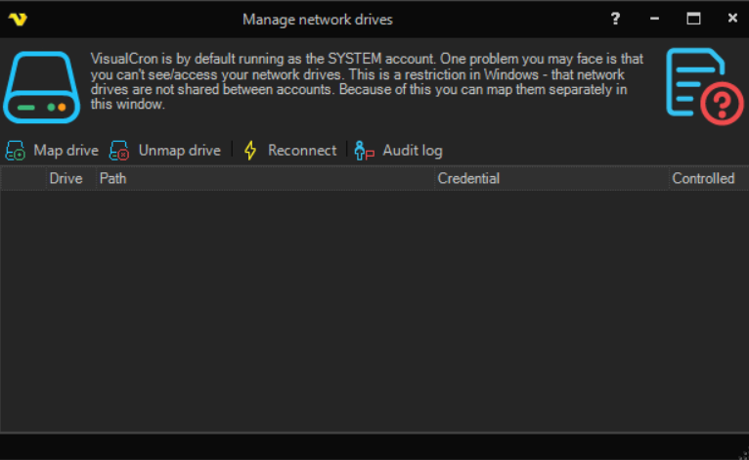Click the Audit log person icon
749x460 pixels.
(x=365, y=151)
